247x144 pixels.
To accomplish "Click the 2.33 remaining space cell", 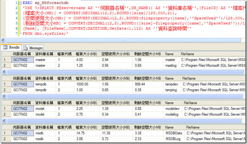I will 148,139.
